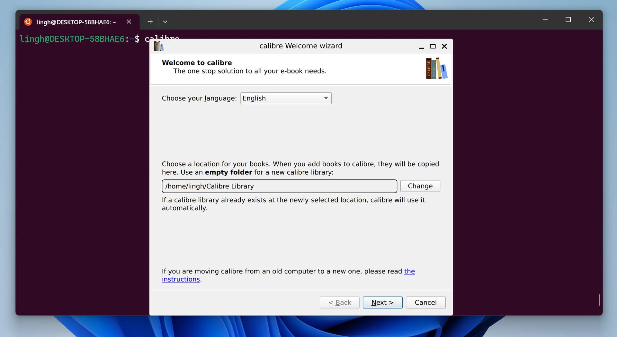Open the language dropdown showing English

click(286, 98)
